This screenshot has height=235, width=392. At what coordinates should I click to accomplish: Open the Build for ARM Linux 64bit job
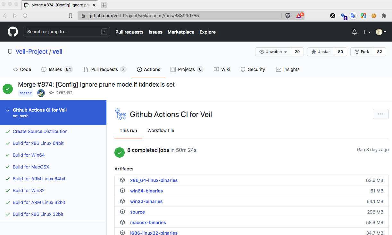click(x=39, y=179)
